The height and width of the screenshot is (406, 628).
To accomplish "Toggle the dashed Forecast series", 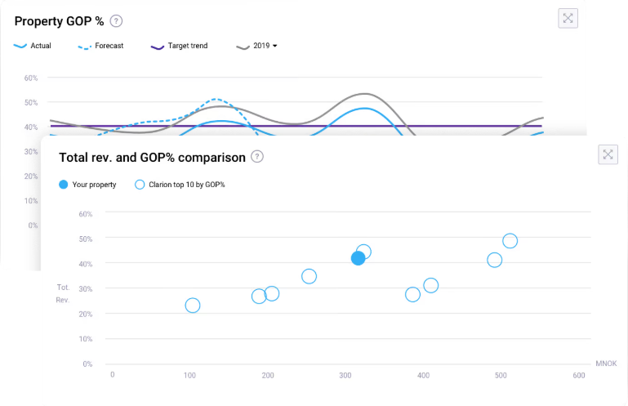I will point(108,46).
